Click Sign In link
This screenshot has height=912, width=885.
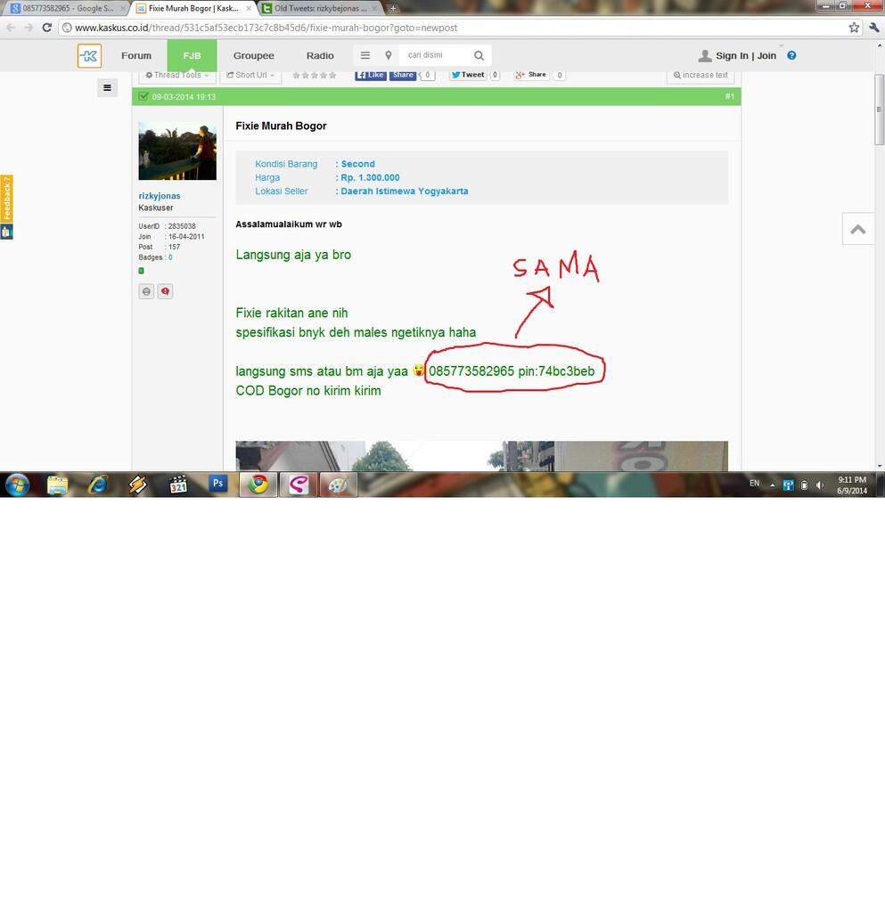tap(732, 56)
